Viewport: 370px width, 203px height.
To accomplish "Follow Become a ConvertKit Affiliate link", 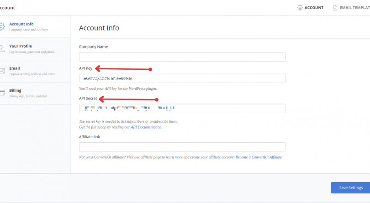I will coord(259,157).
